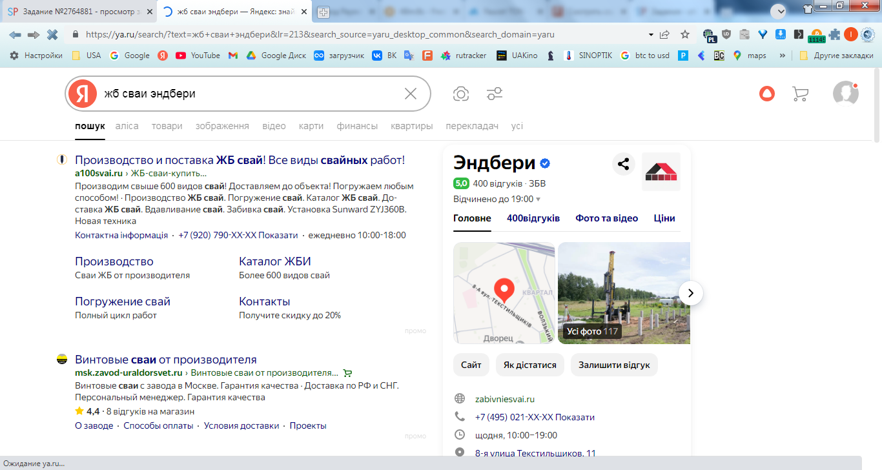Show next photos with the arrow button
Screen dimensions: 882x470
pyautogui.click(x=691, y=293)
